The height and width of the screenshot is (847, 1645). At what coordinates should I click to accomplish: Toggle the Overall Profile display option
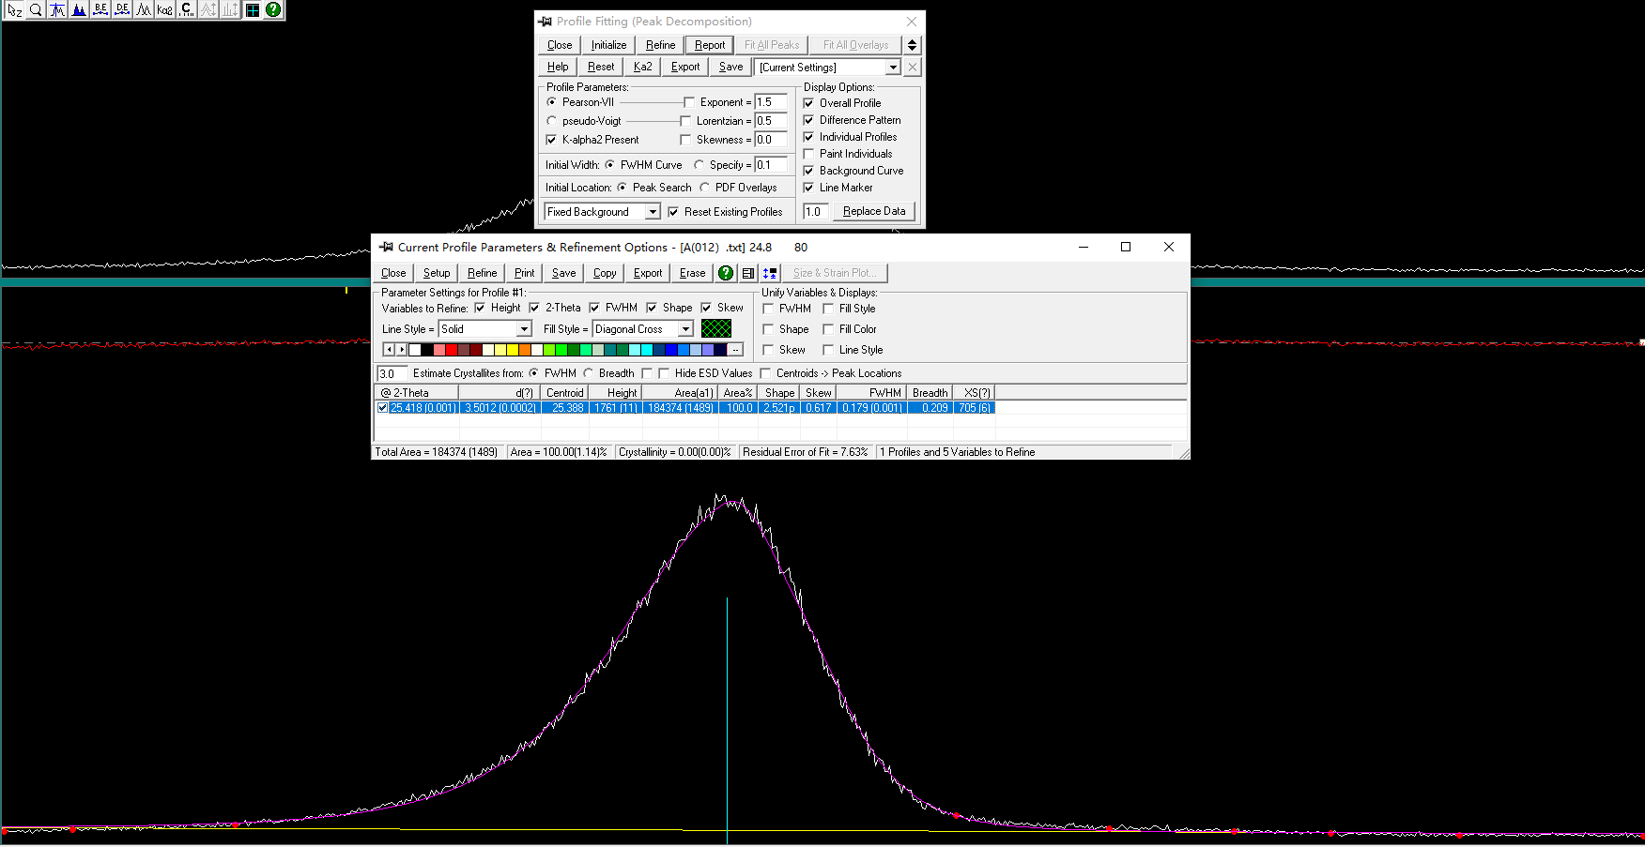[808, 103]
